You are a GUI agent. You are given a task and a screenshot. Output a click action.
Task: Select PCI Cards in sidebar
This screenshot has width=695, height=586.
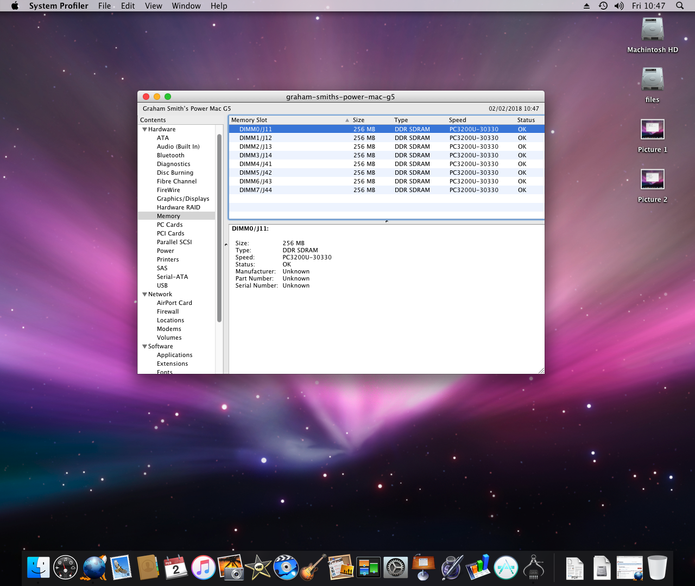pos(170,234)
